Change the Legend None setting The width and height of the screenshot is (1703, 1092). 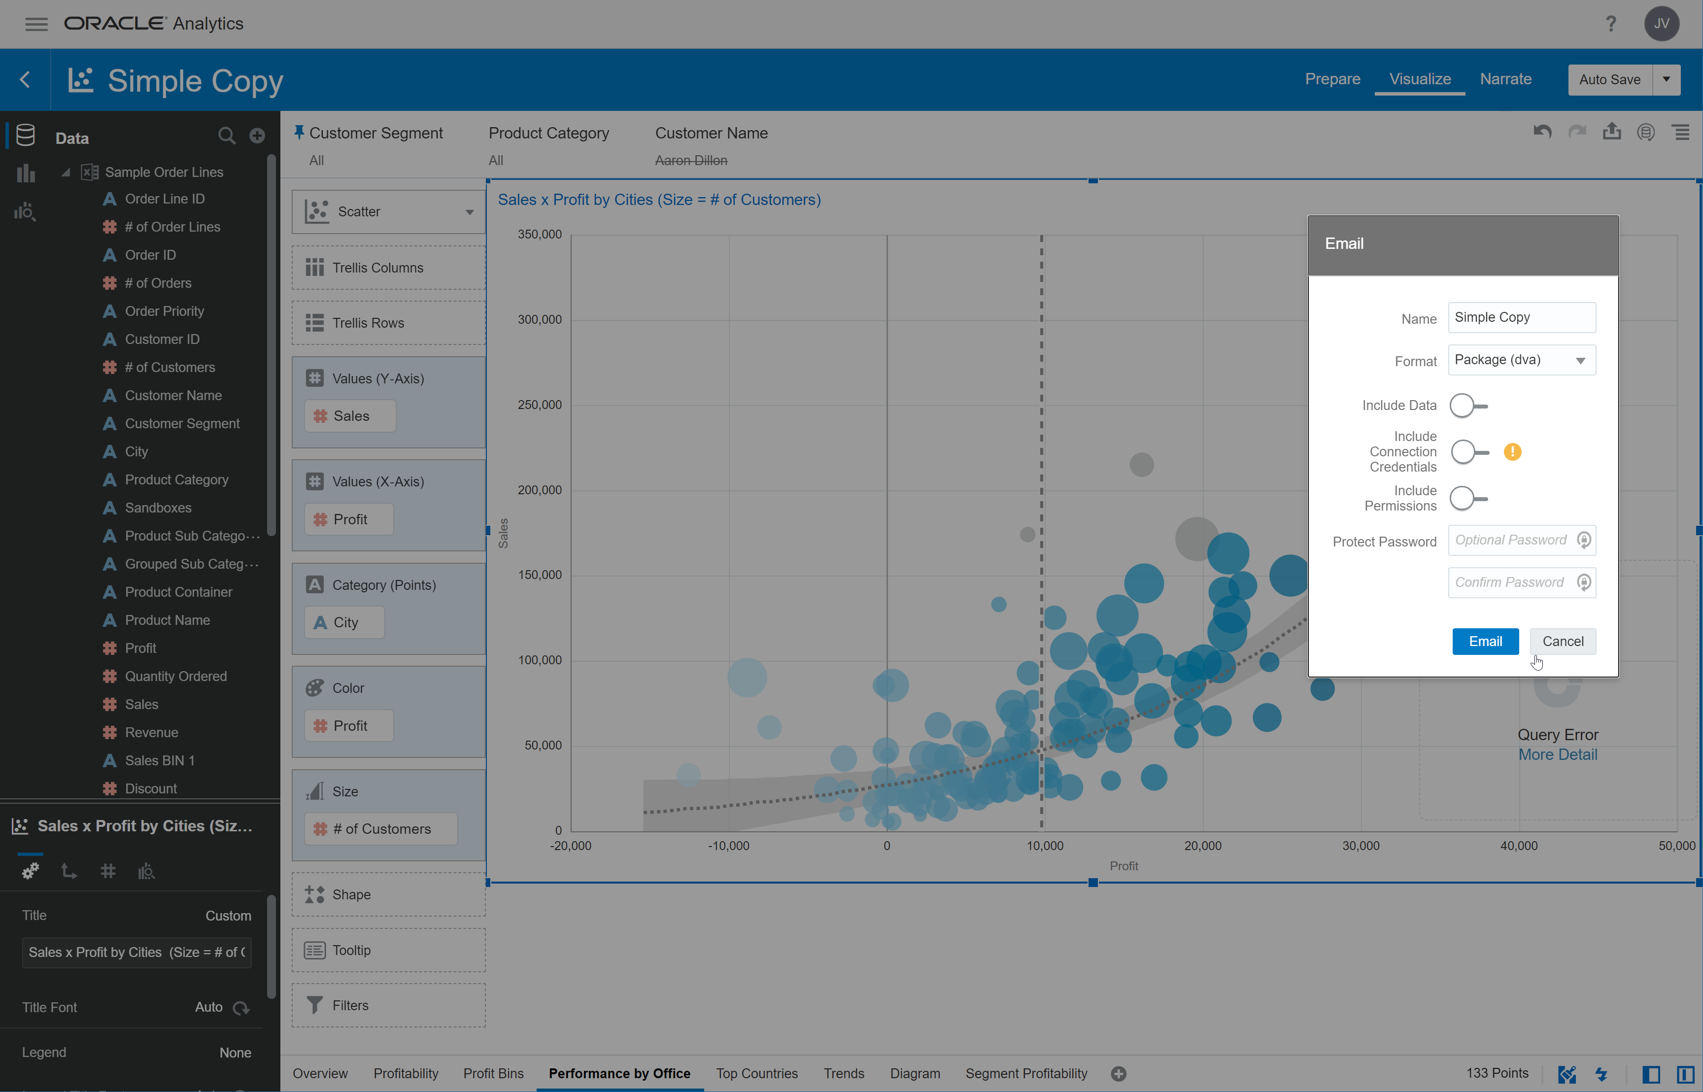[x=235, y=1052]
